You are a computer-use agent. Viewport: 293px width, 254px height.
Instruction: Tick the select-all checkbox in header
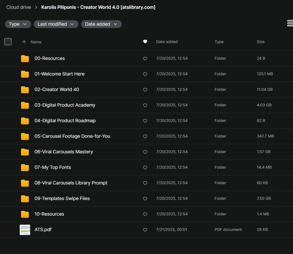pyautogui.click(x=8, y=42)
